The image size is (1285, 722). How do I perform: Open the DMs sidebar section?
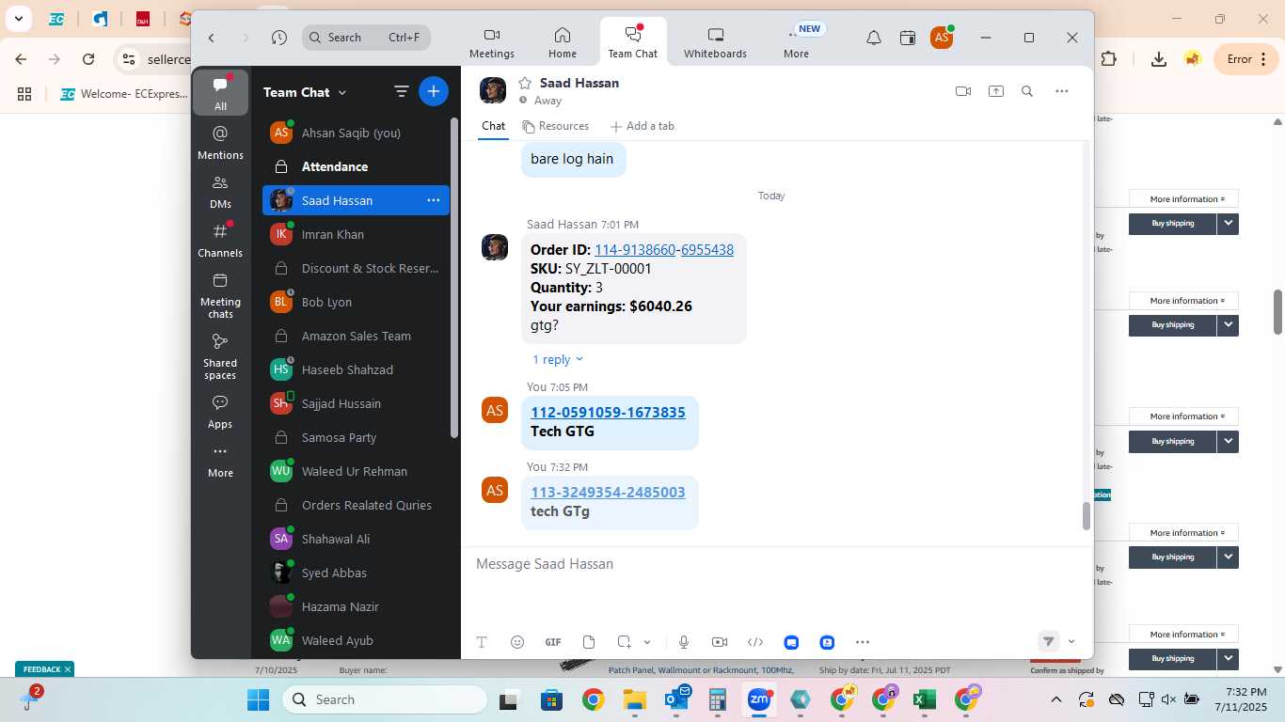click(x=220, y=192)
